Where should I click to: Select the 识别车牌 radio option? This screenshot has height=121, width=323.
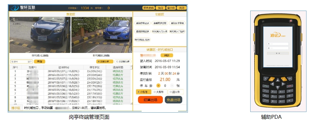pos(105,61)
